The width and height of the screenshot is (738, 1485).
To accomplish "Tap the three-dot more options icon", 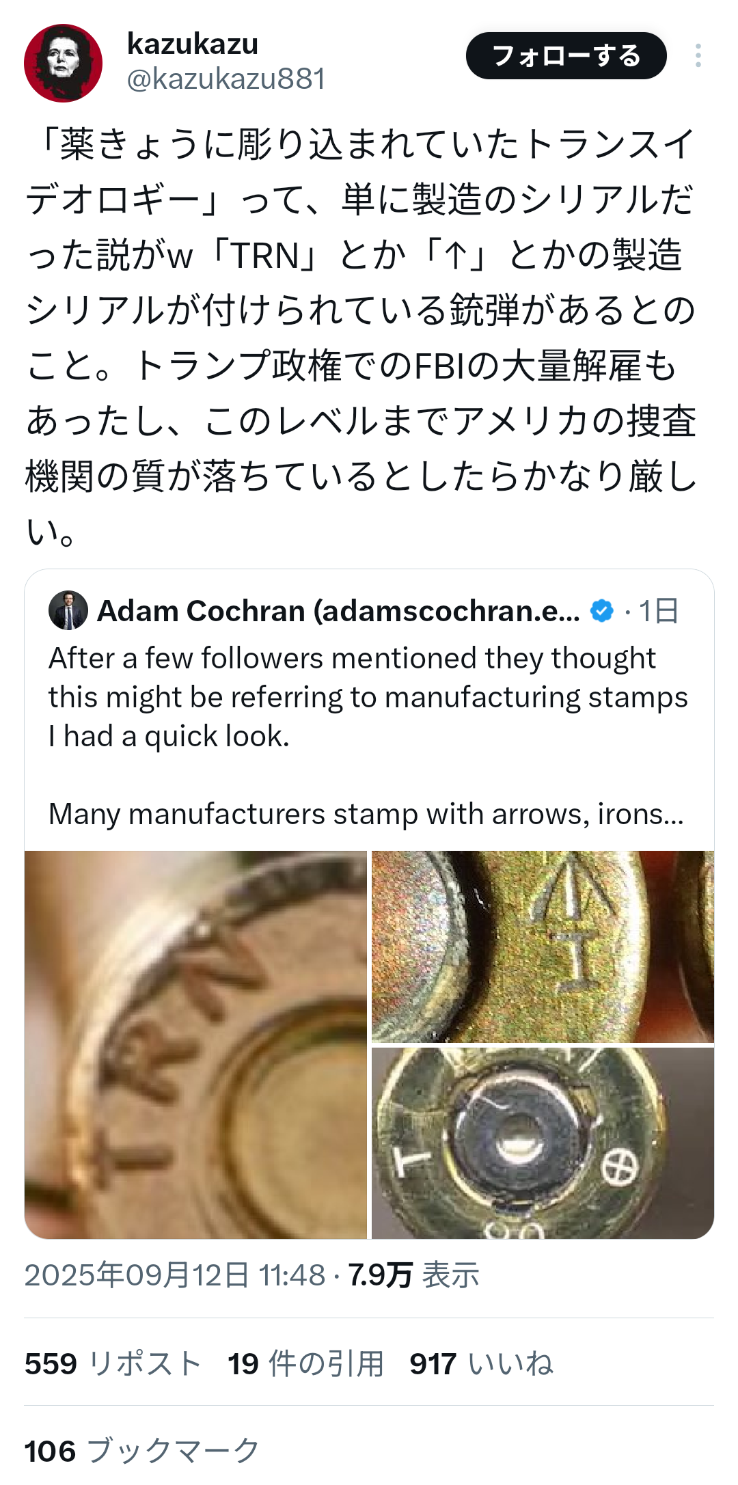I will [x=698, y=55].
